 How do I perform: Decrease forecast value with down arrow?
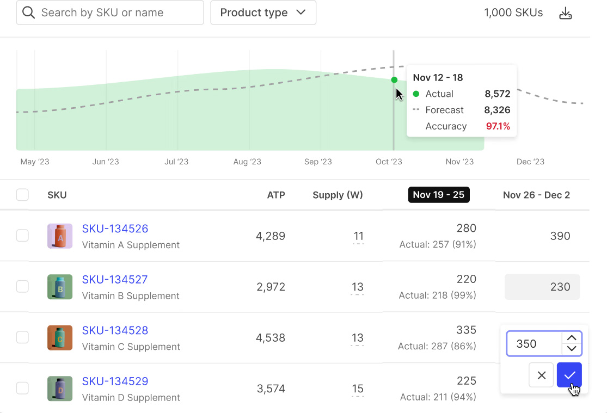(x=572, y=349)
